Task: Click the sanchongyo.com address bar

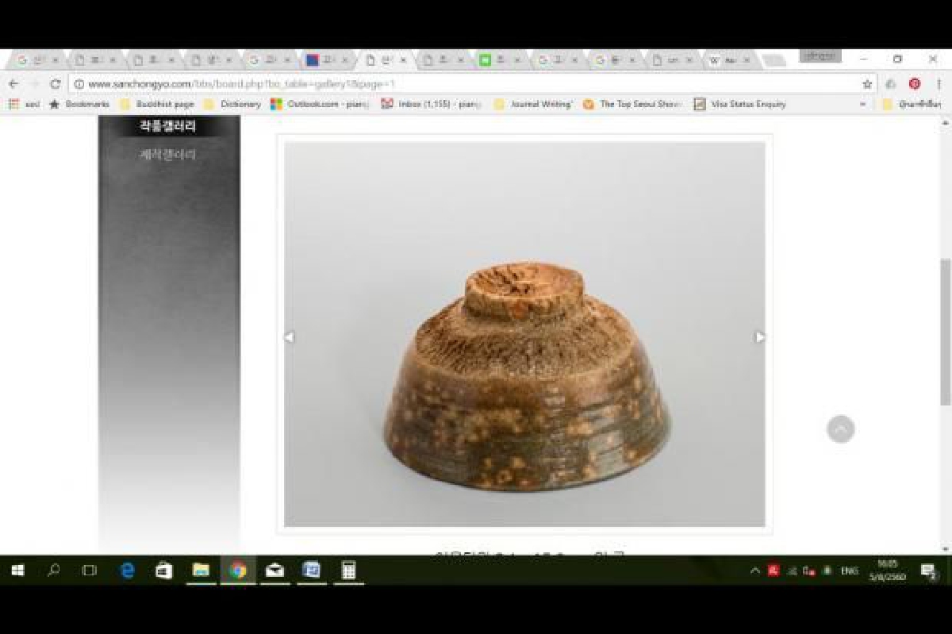Action: tap(472, 84)
